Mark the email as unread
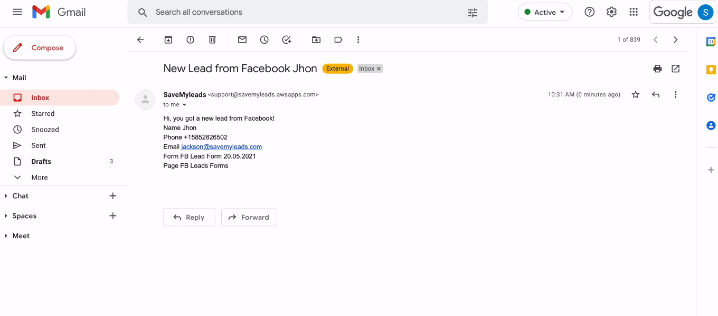This screenshot has width=718, height=316. pos(242,39)
